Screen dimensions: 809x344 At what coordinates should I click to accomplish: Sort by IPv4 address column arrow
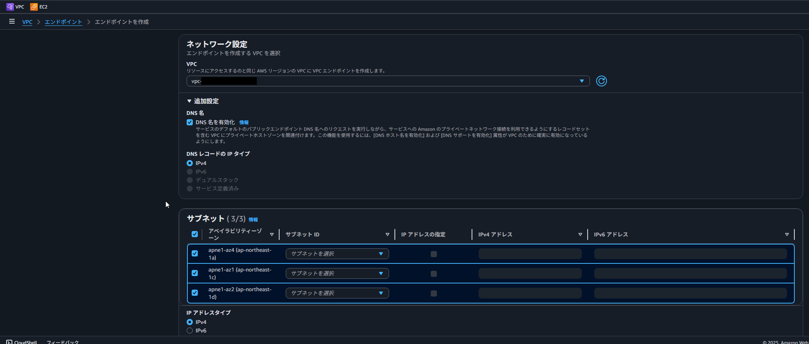pyautogui.click(x=580, y=234)
